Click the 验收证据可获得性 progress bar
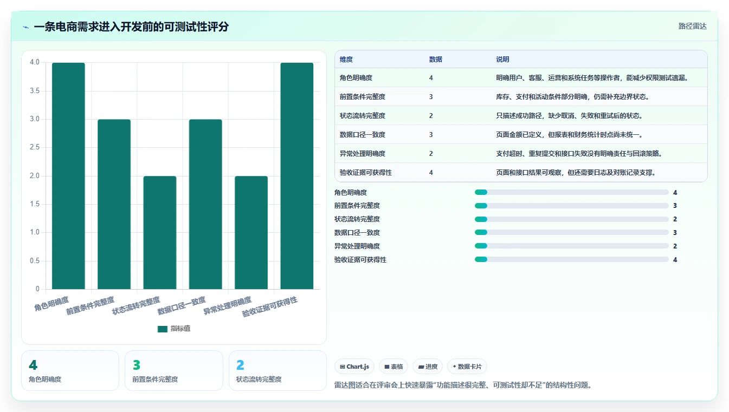 point(571,260)
